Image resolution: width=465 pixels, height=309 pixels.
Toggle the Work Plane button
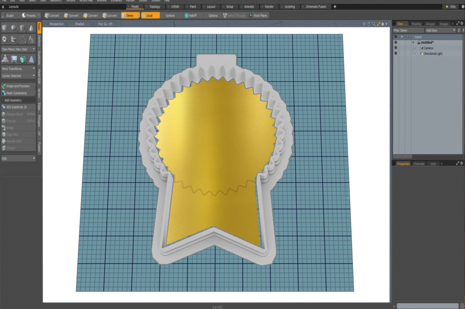(258, 15)
